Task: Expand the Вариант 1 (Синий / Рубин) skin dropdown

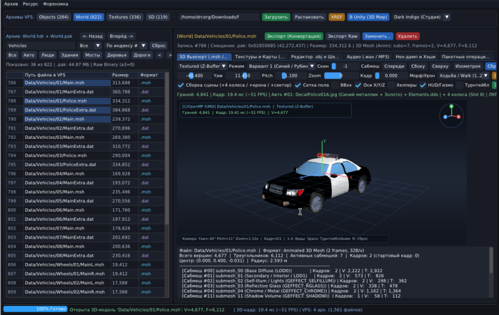Action: click(x=281, y=66)
